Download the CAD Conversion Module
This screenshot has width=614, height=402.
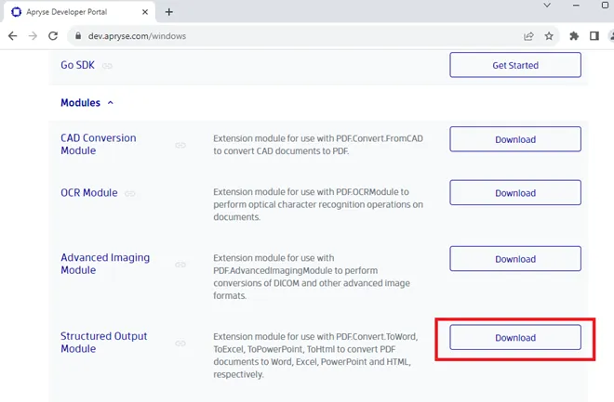click(x=515, y=139)
